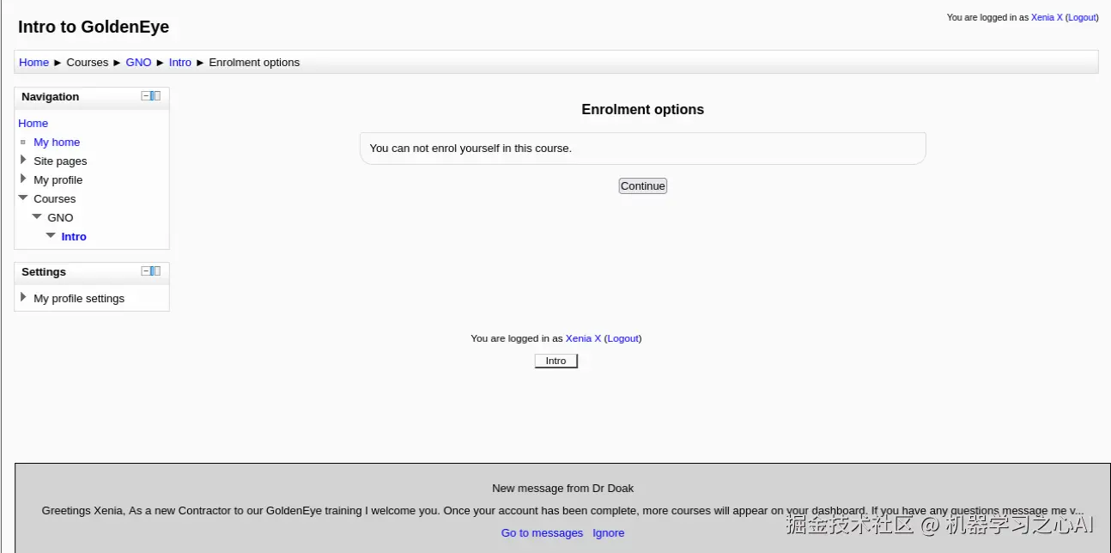Expand the Site pages tree node

pos(23,160)
